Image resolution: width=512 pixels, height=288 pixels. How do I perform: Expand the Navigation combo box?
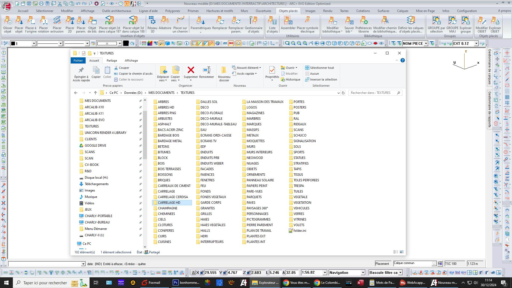[x=363, y=273]
